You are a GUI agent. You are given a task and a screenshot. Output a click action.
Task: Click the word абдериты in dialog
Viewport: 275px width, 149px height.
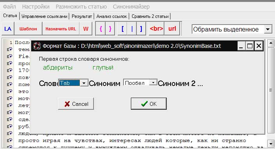point(58,68)
